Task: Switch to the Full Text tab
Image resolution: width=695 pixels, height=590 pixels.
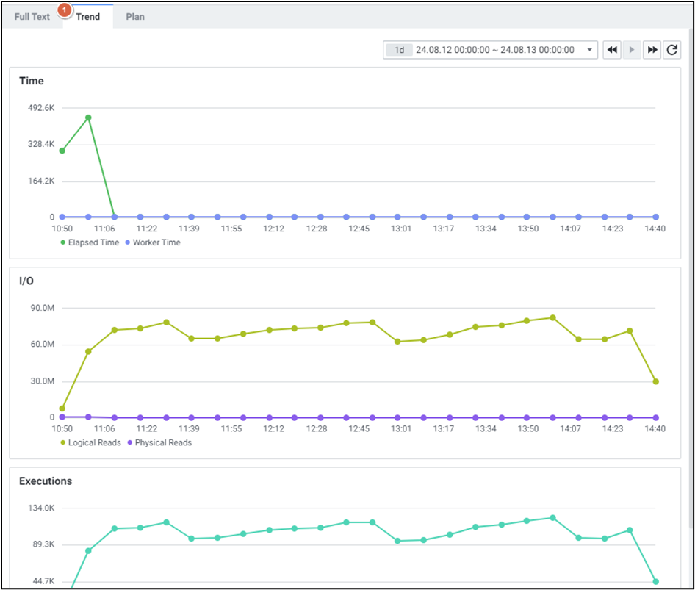Action: click(x=32, y=16)
